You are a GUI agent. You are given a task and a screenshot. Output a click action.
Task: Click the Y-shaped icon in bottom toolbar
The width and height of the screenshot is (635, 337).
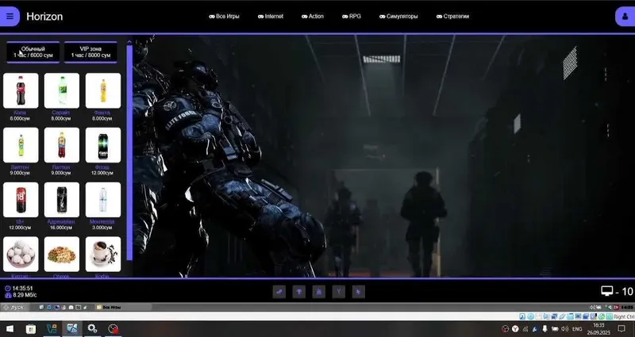339,292
